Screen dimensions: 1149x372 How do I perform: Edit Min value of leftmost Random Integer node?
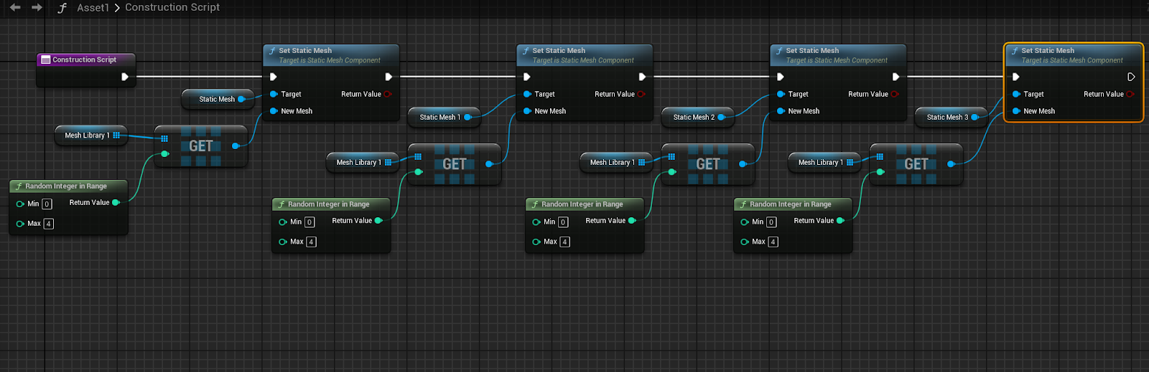47,204
